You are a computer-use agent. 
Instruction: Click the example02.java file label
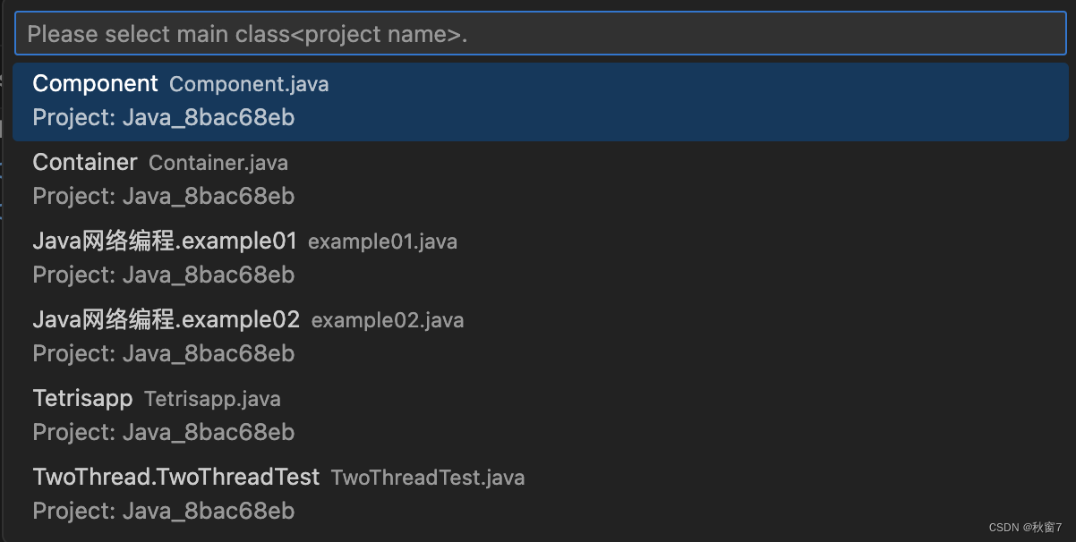coord(388,321)
